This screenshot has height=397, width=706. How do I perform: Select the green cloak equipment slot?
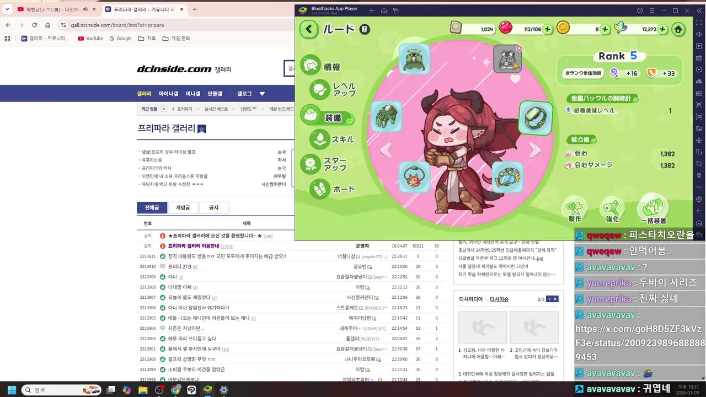click(414, 59)
